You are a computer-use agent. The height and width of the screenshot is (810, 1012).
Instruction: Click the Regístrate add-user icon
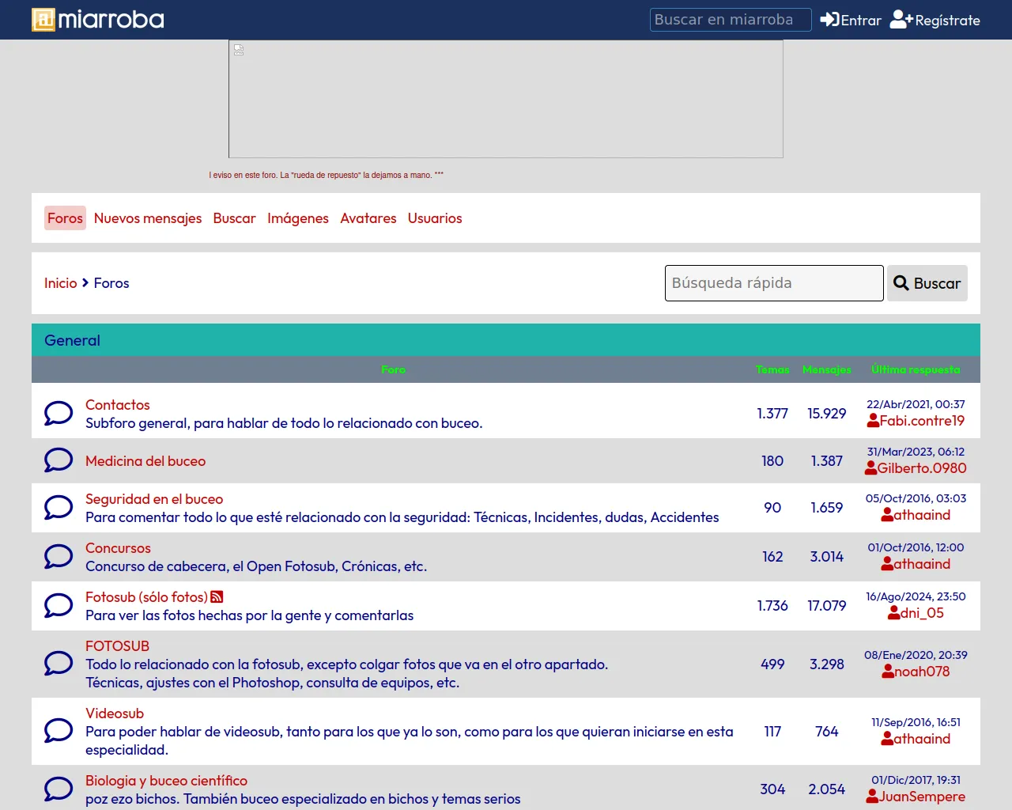[901, 20]
